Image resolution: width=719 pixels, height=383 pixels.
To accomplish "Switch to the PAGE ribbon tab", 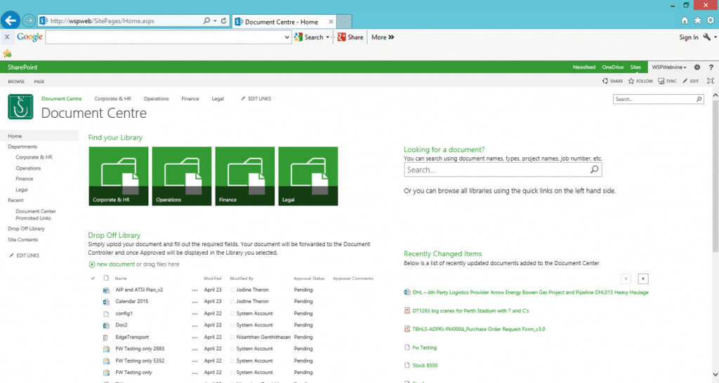I will (x=39, y=81).
